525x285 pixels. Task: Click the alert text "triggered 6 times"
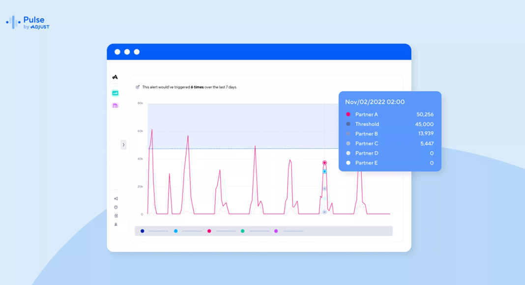(189, 87)
